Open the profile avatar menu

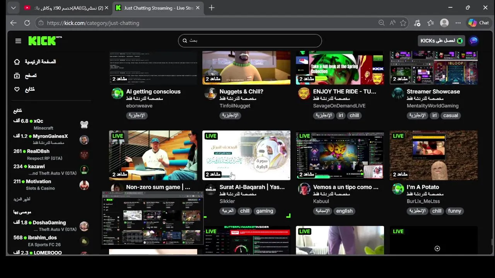(x=474, y=41)
